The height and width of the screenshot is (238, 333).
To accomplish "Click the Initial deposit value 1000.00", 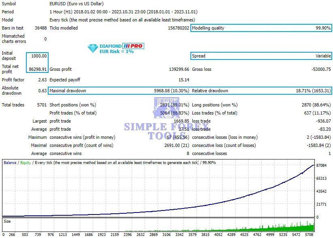I will tap(39, 56).
